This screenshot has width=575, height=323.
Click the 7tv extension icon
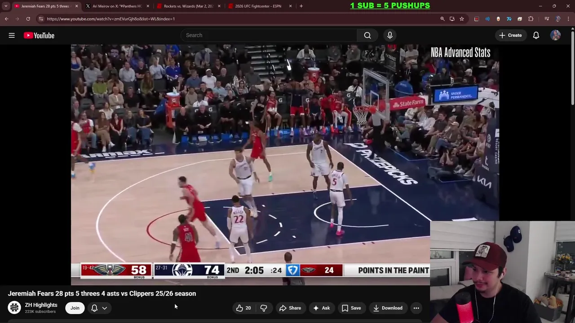tap(509, 19)
